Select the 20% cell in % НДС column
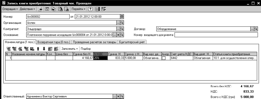The height and width of the screenshot is (99, 261). (101, 58)
